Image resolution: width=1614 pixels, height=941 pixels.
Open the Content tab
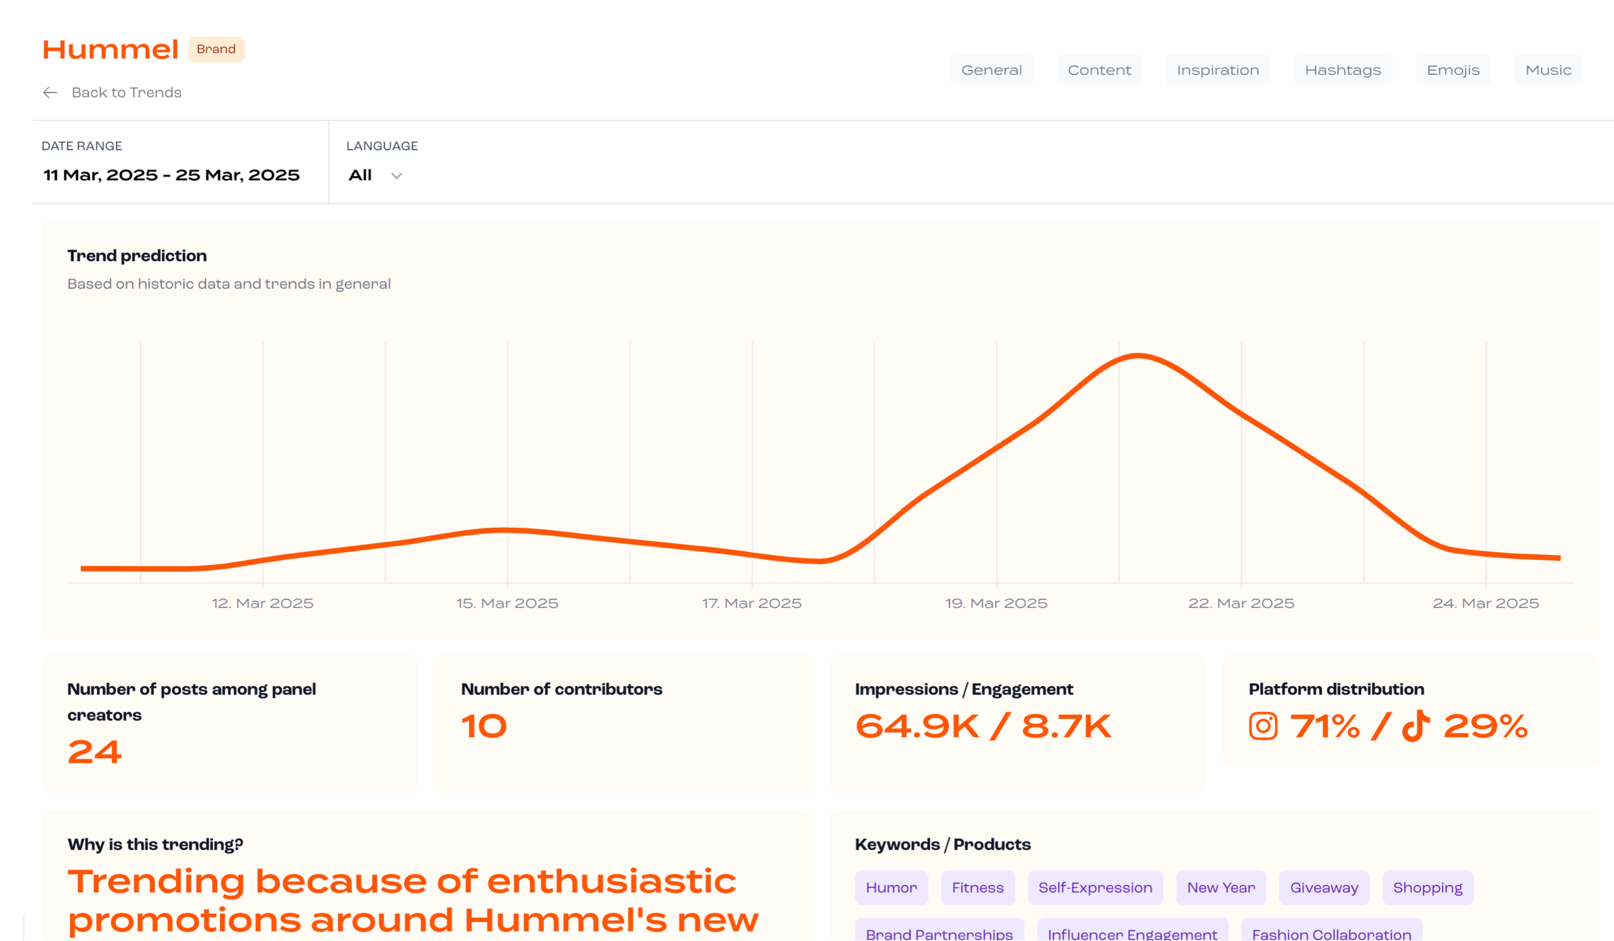(1099, 71)
